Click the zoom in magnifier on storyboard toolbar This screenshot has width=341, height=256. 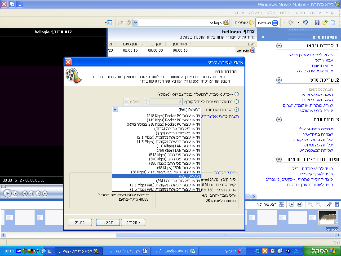[x=318, y=204]
